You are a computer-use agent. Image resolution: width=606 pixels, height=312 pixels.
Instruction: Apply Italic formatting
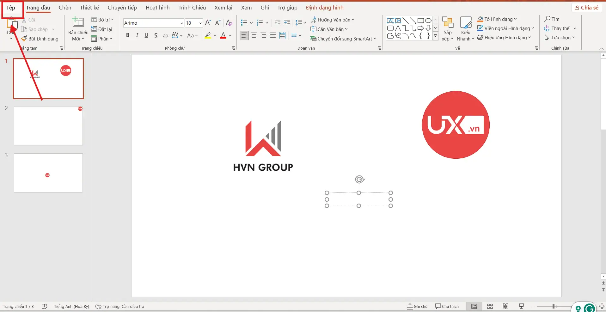[x=137, y=35]
